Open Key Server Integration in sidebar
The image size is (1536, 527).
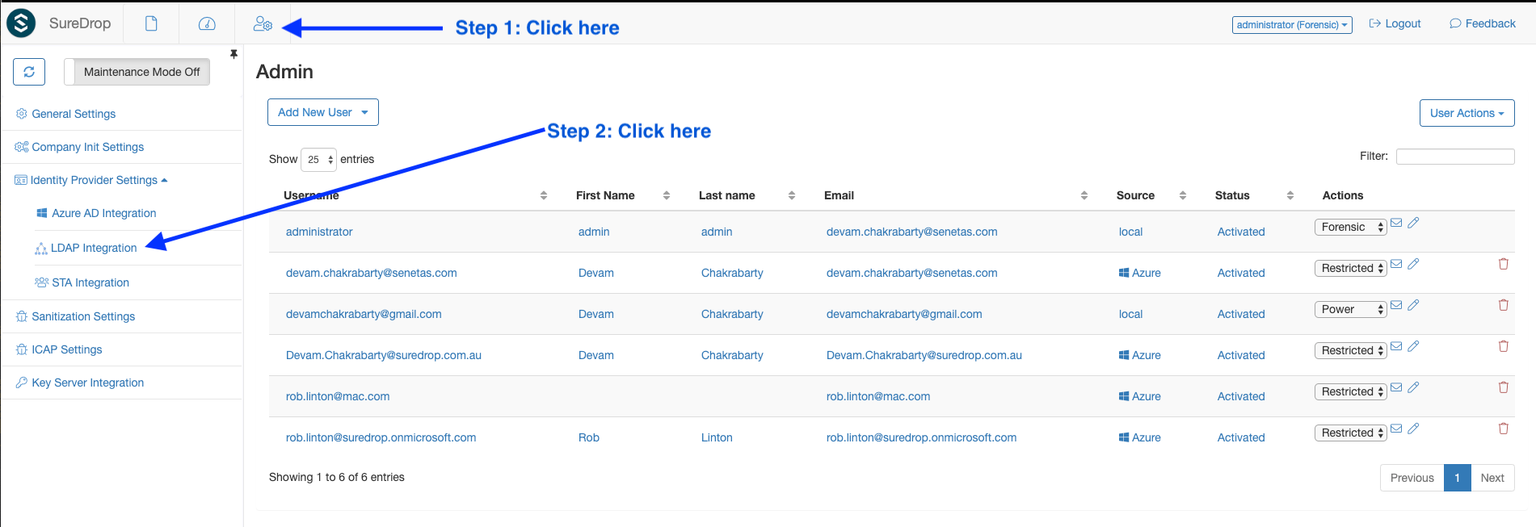coord(80,383)
